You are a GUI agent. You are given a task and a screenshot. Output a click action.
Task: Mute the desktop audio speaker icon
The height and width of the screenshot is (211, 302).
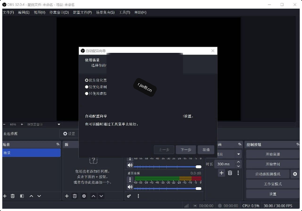pos(130,187)
